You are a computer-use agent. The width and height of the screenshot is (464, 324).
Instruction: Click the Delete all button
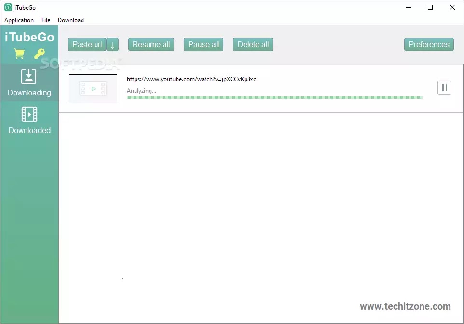(x=253, y=44)
